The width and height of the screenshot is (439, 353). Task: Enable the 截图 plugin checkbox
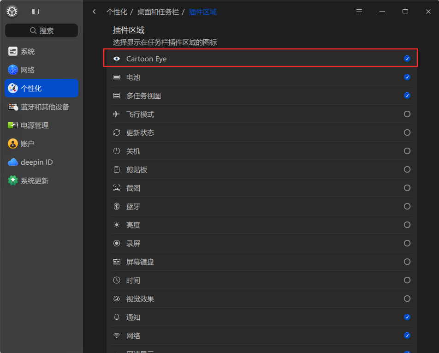click(407, 188)
